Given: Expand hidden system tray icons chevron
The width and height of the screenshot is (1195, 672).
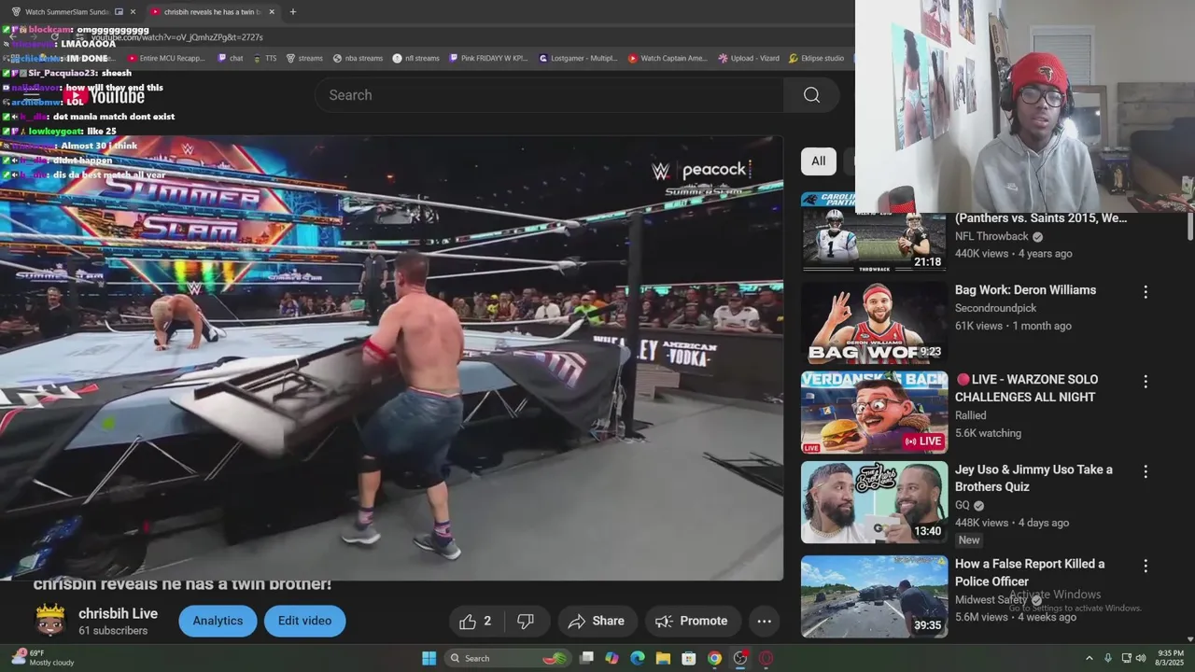Looking at the screenshot, I should 1089,658.
